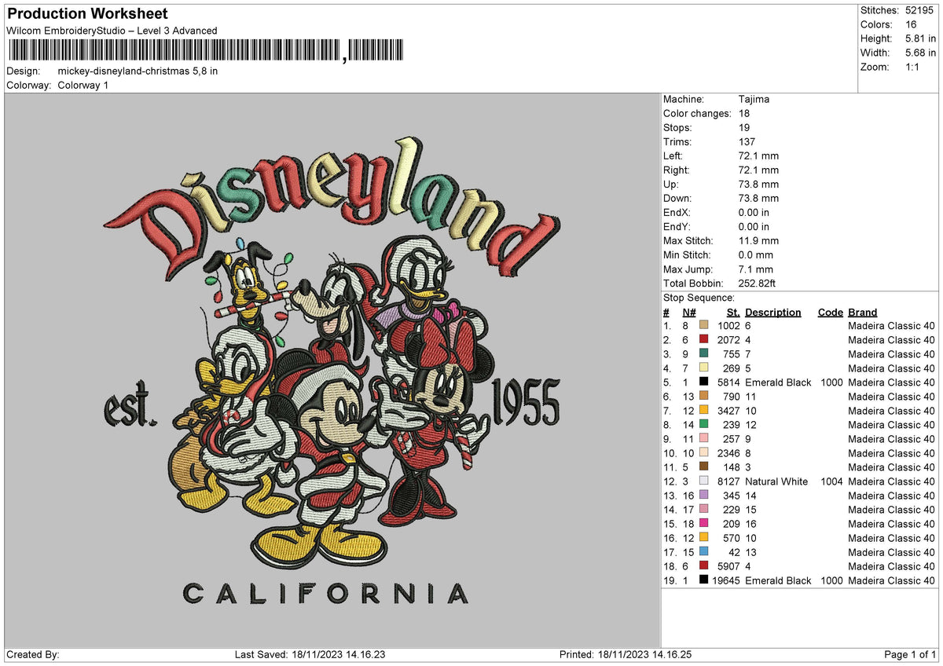Click stitch count '5907' in stop 18

point(729,566)
